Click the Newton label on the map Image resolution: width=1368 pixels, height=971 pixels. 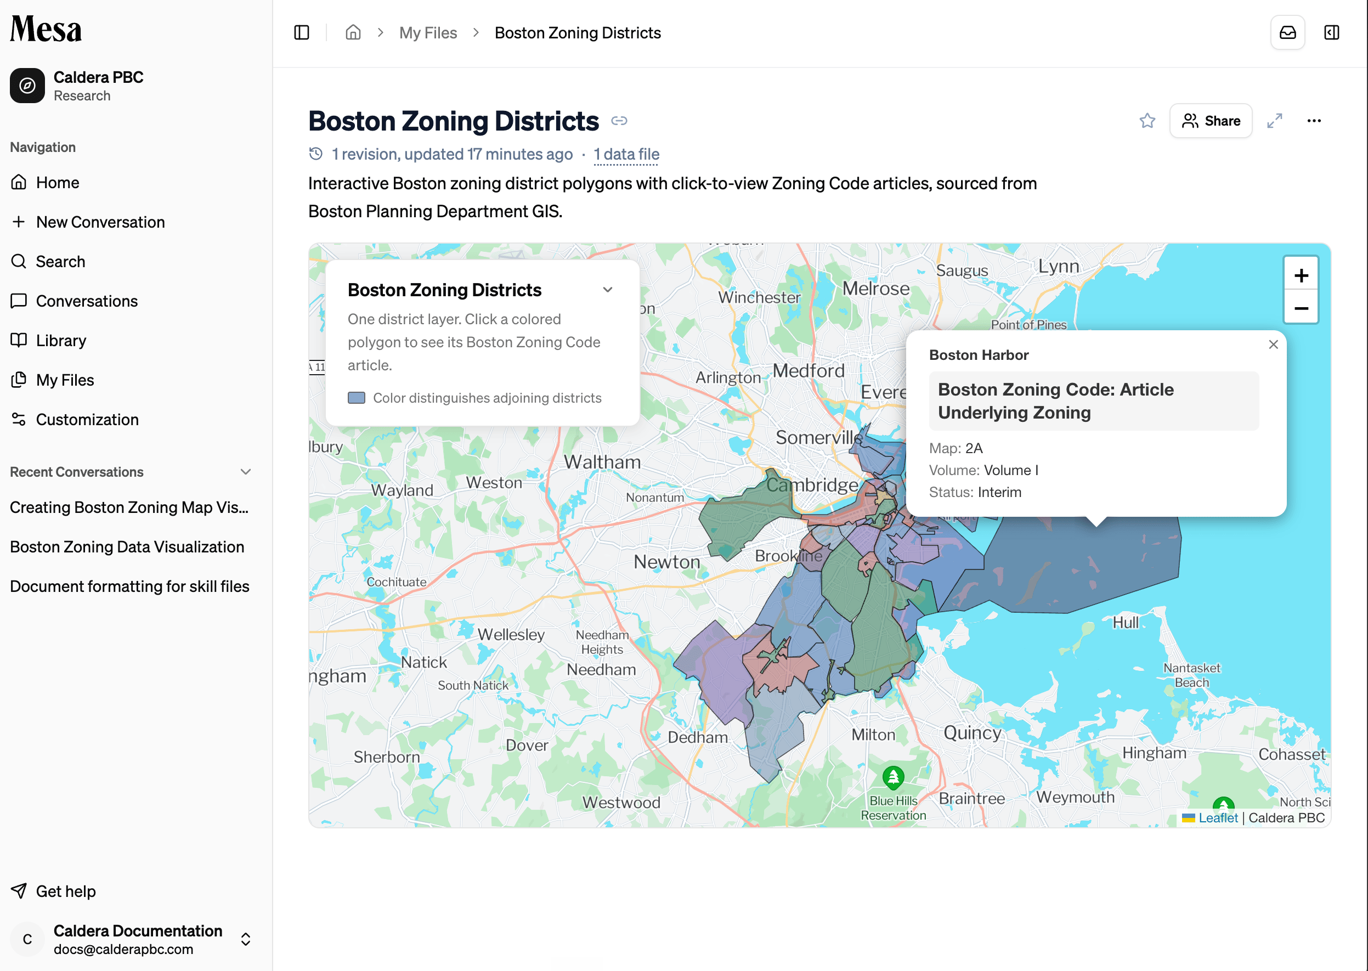tap(666, 562)
